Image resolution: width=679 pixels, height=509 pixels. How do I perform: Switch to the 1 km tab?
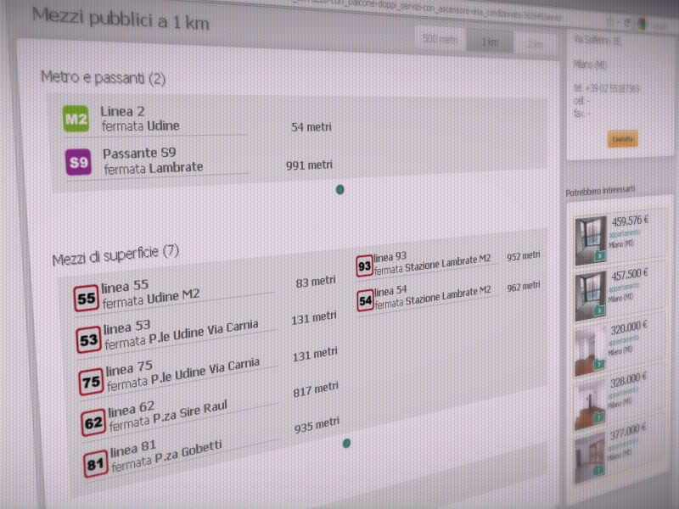tap(490, 42)
